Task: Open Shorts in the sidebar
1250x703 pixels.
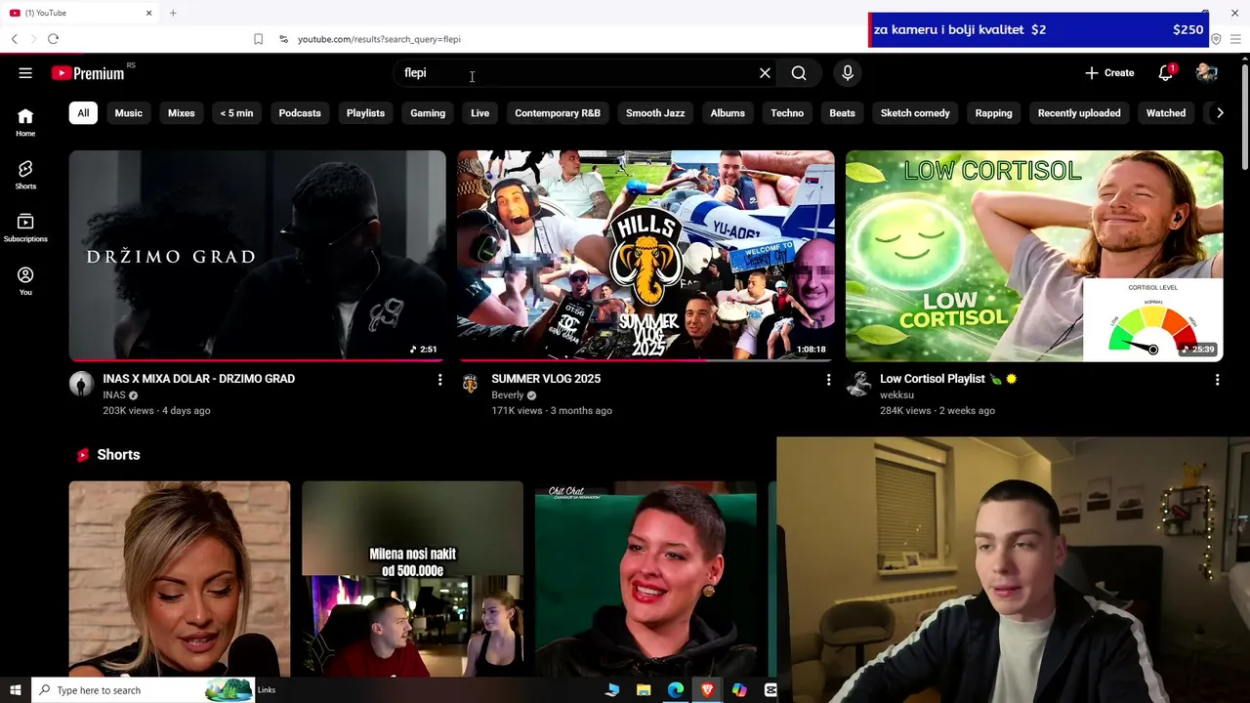Action: point(25,175)
